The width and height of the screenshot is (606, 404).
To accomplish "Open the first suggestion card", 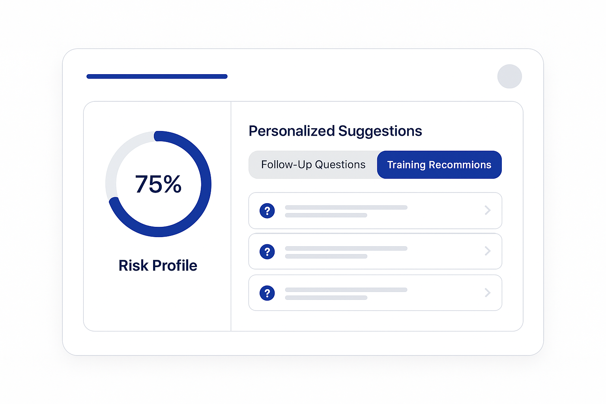I will pyautogui.click(x=375, y=211).
